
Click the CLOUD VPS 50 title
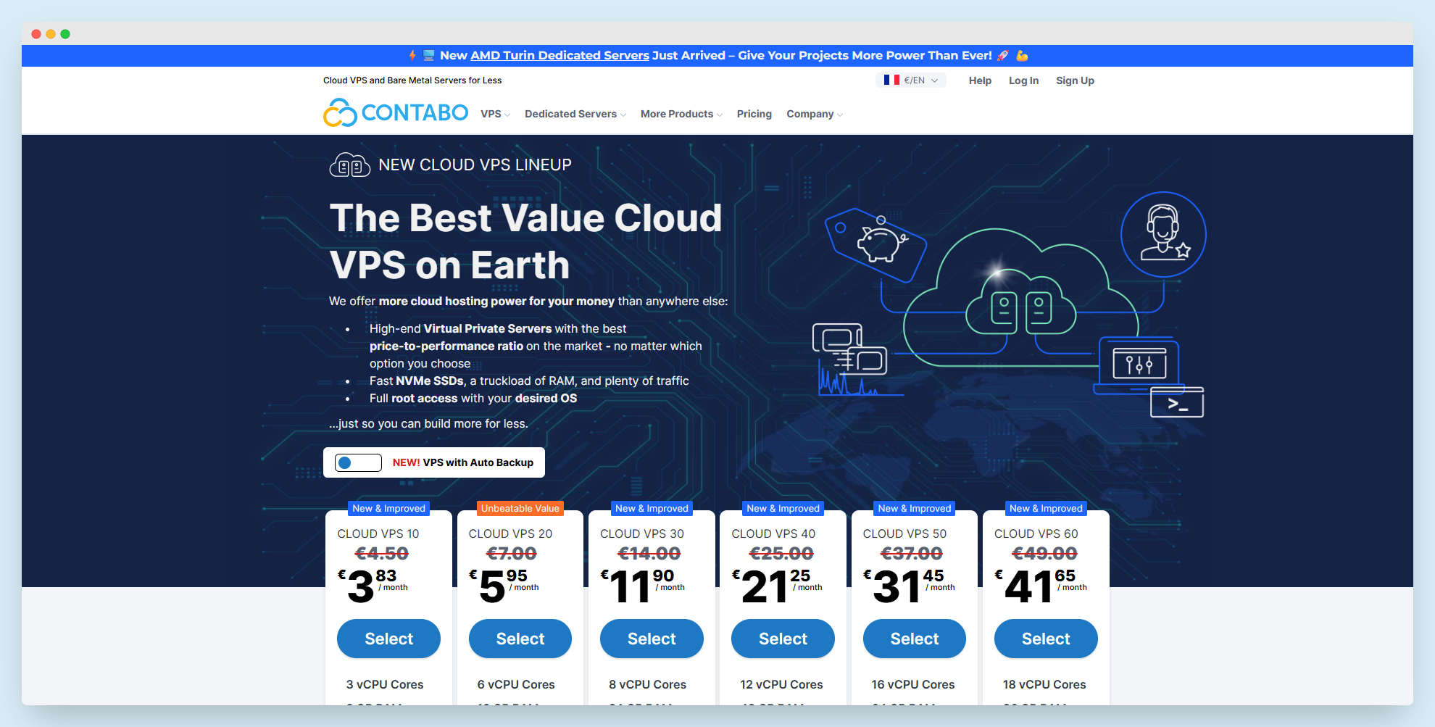point(904,533)
